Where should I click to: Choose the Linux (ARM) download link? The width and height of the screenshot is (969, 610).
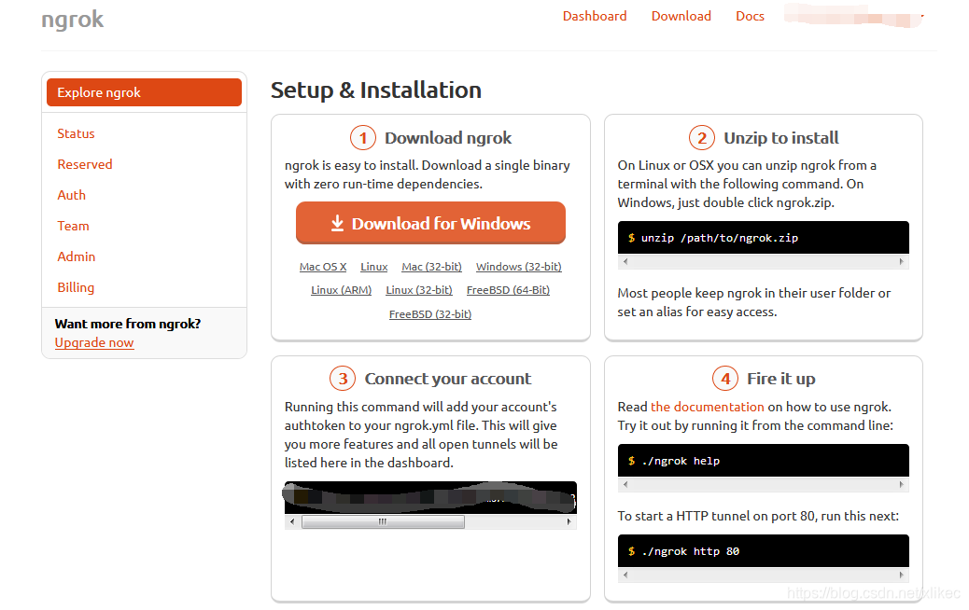(x=341, y=290)
